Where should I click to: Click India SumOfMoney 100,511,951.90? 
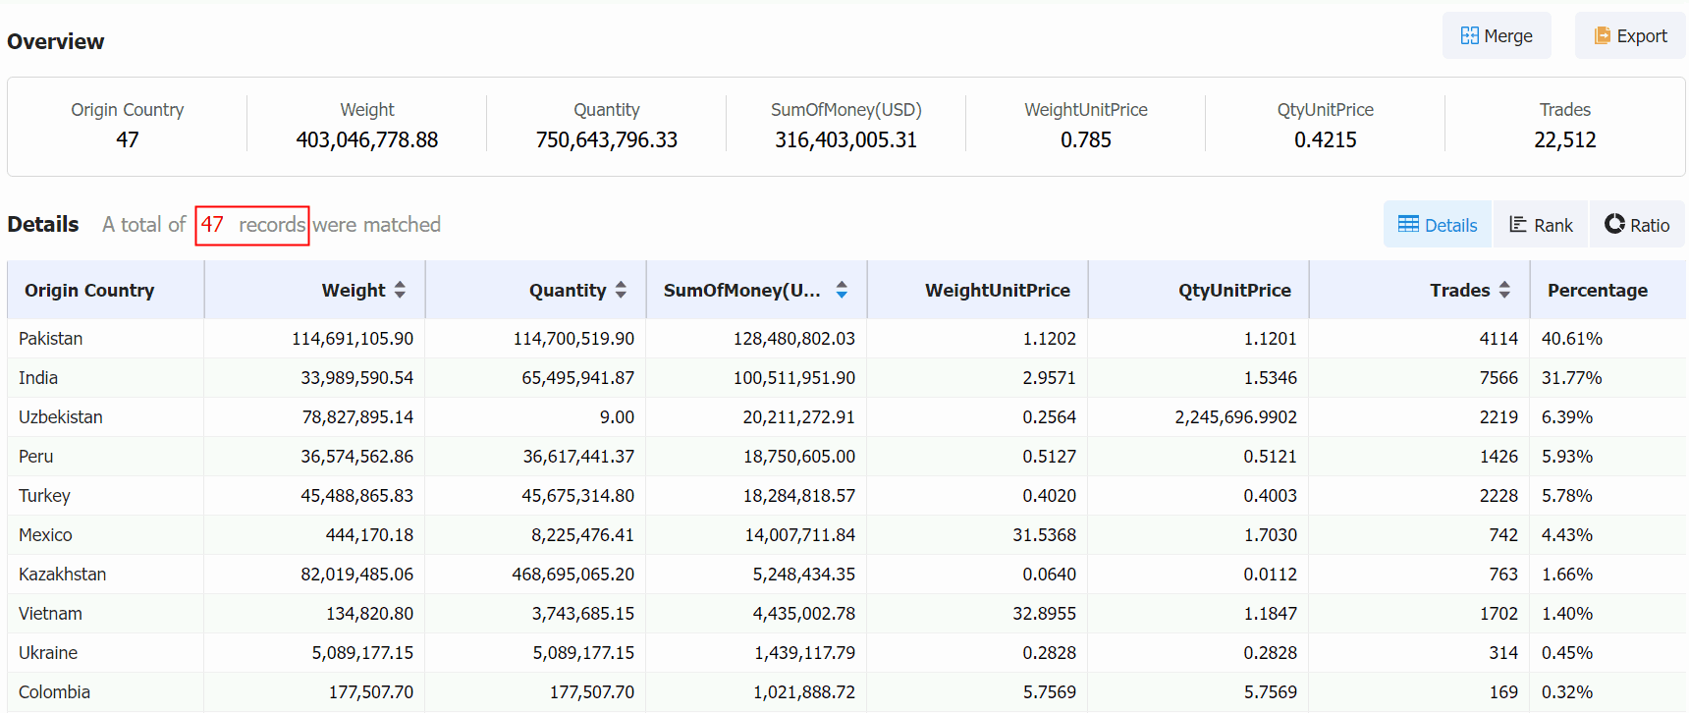(x=794, y=378)
